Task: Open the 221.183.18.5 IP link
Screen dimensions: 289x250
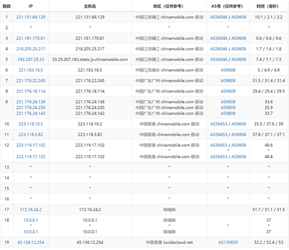Action: click(x=31, y=70)
